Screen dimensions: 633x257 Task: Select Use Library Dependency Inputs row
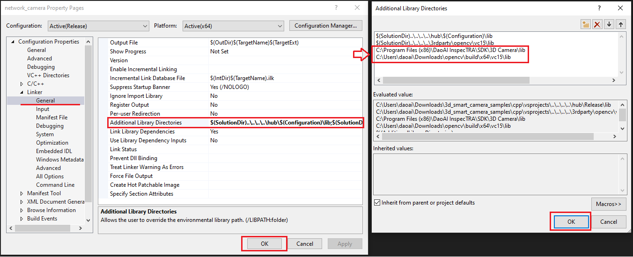point(230,140)
